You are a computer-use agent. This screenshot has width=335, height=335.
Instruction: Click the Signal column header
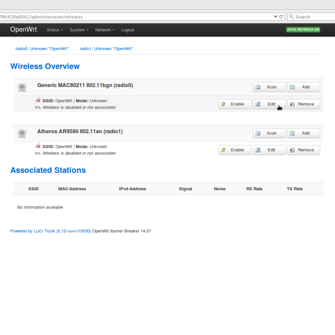point(185,189)
